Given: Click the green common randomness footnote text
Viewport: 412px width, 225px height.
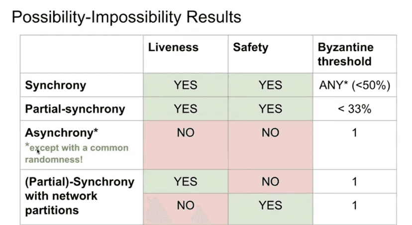Looking at the screenshot, I should click(77, 153).
